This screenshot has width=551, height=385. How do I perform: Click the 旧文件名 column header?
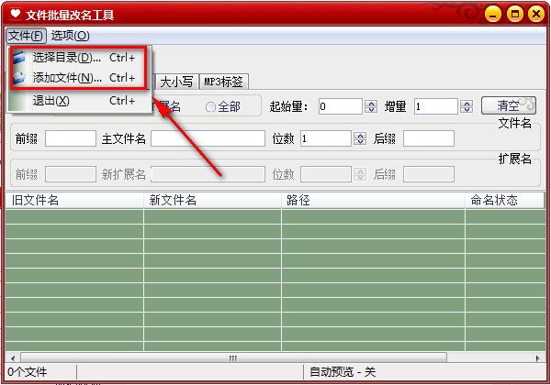coord(74,200)
